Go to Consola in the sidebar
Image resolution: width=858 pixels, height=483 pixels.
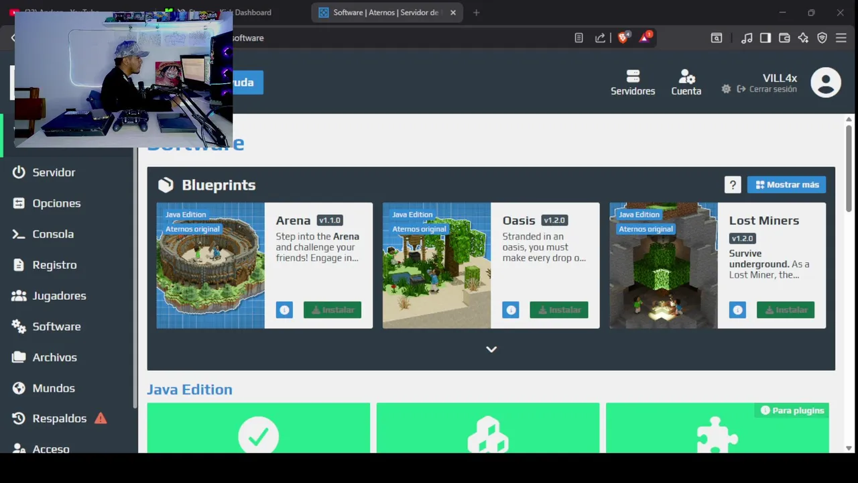click(53, 234)
